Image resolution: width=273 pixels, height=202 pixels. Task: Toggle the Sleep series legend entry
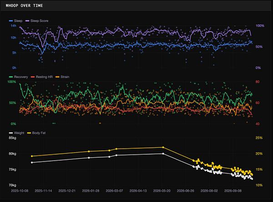point(15,21)
